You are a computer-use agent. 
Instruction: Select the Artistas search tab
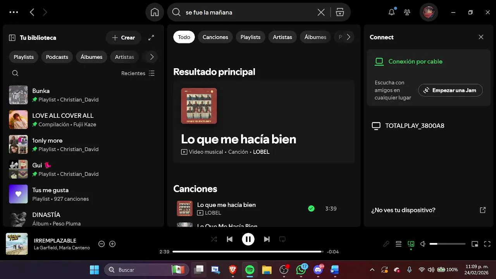[x=282, y=37]
